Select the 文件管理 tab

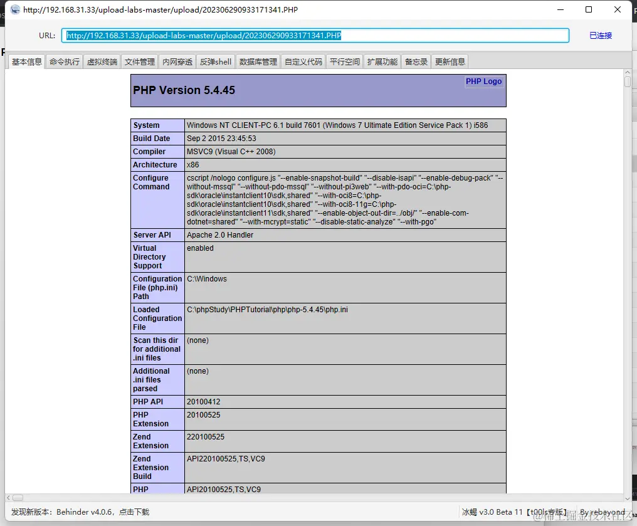140,61
